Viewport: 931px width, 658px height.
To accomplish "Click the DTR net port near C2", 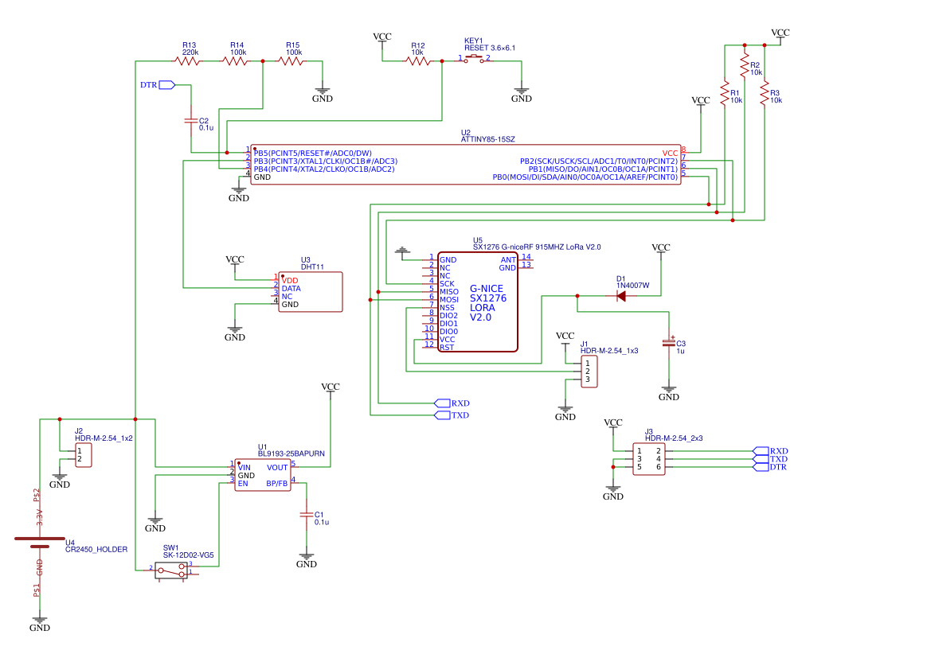I will point(166,85).
